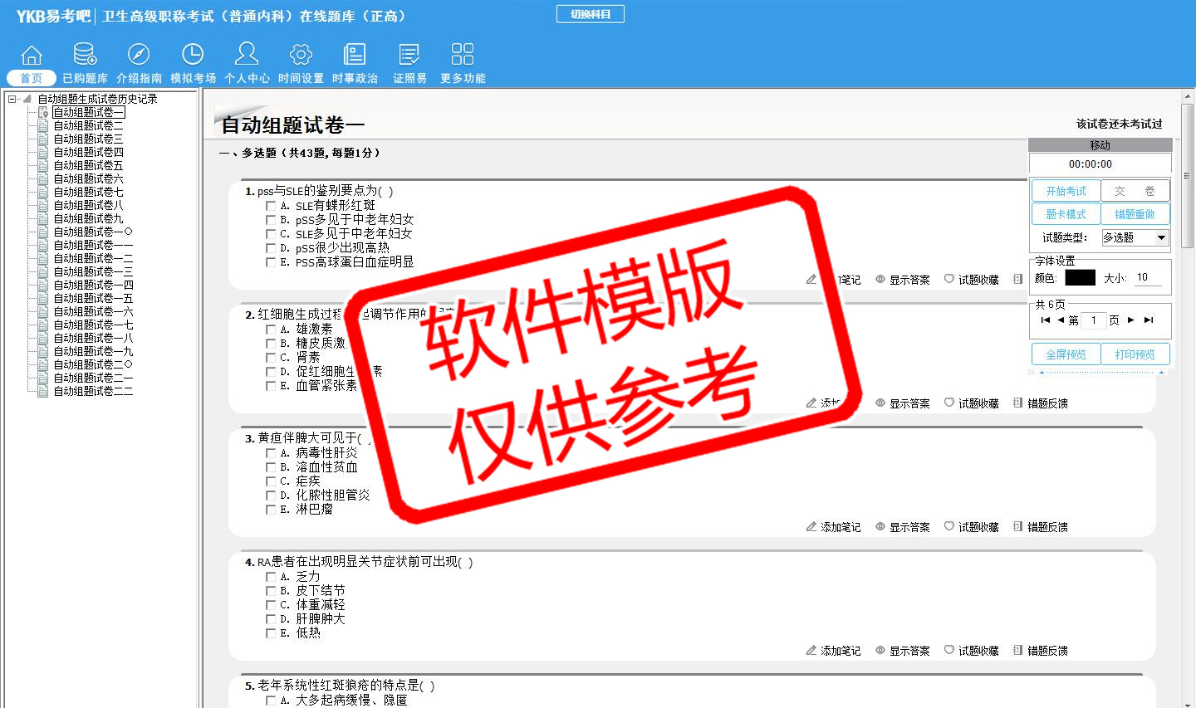Open the 时事政治 newspaper icon

tap(355, 56)
